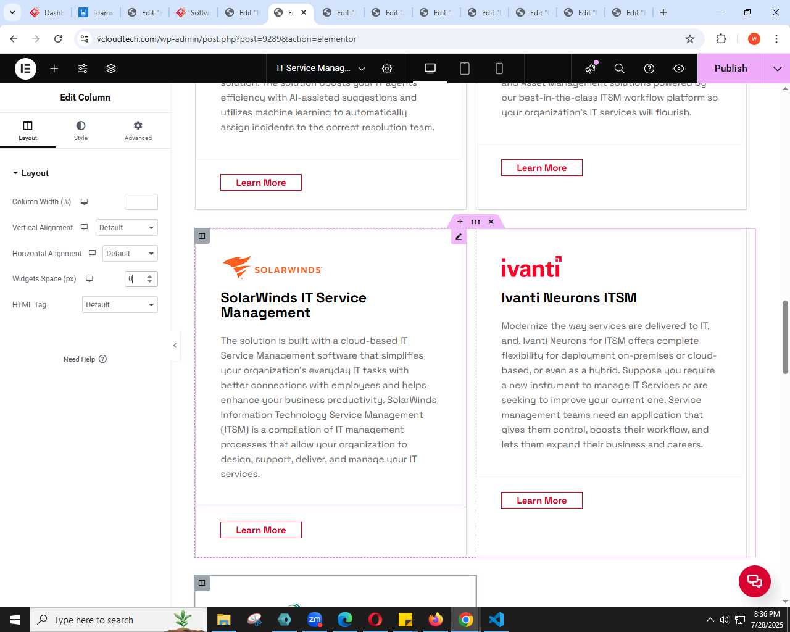Click the Widgets Space value field

pyautogui.click(x=135, y=279)
